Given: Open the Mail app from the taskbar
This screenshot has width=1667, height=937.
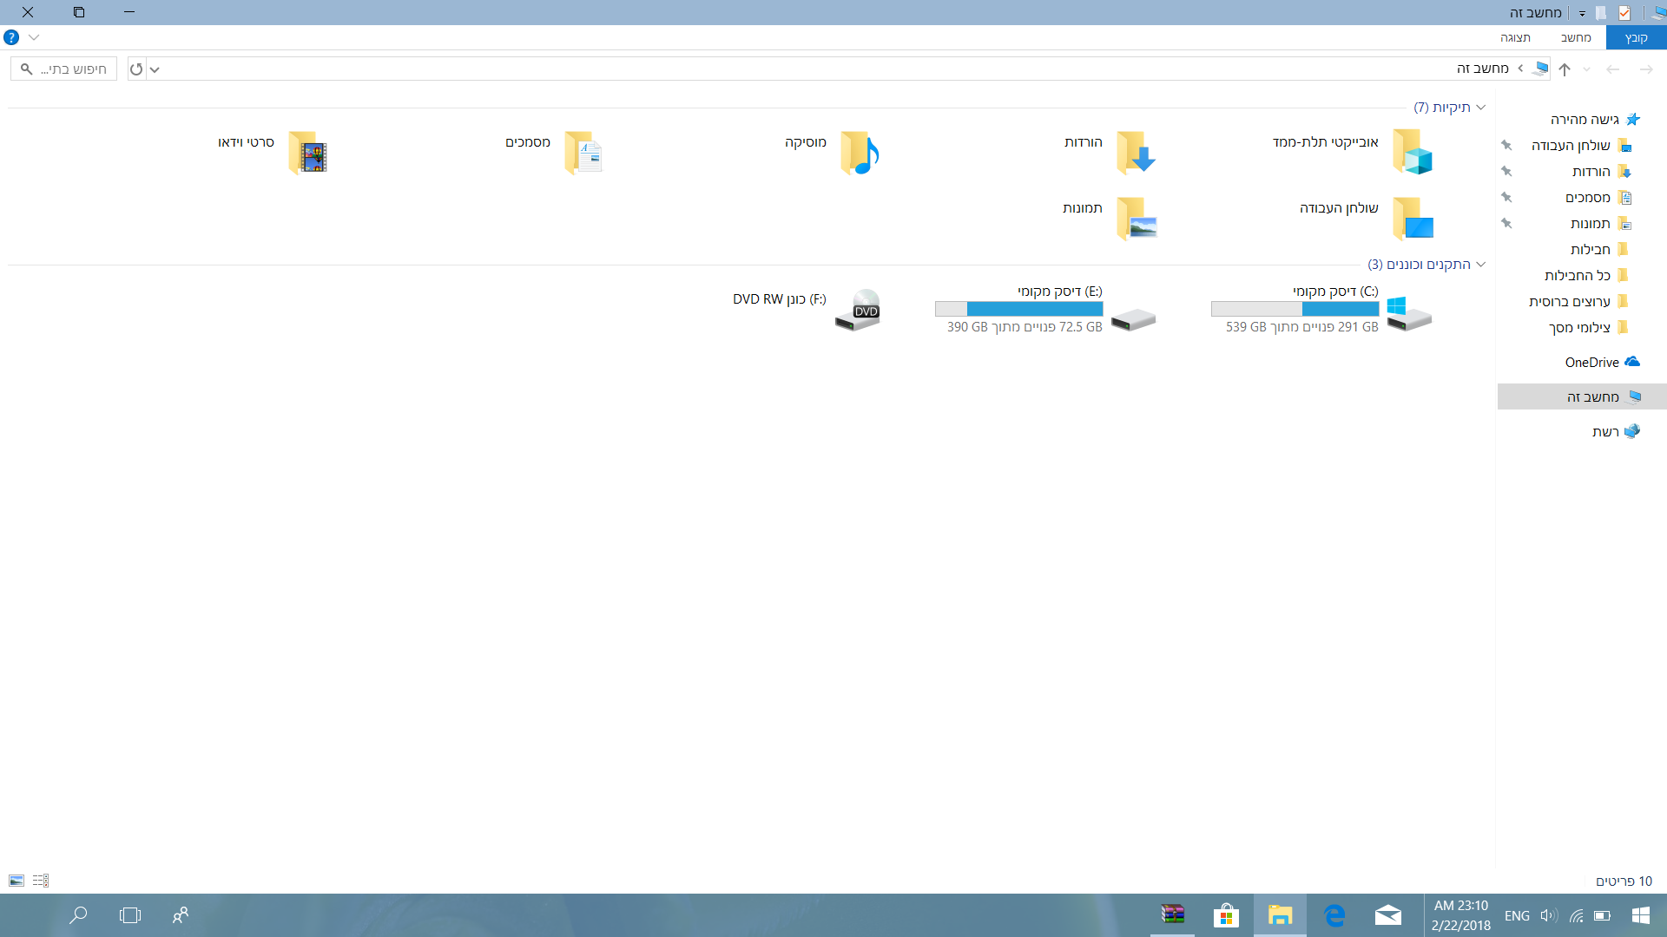Looking at the screenshot, I should point(1388,915).
